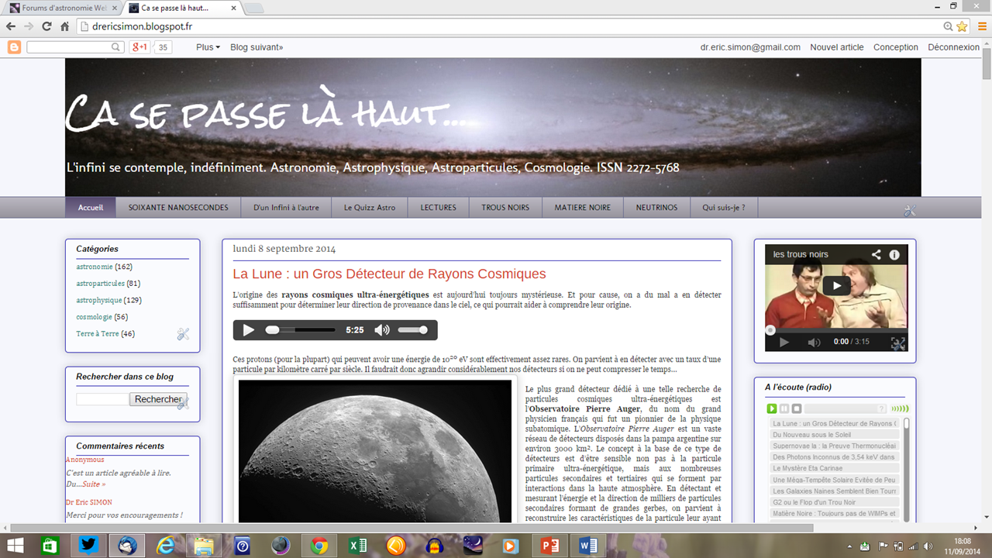Image resolution: width=992 pixels, height=558 pixels.
Task: Launch PowerPoint from the taskbar
Action: tap(550, 546)
